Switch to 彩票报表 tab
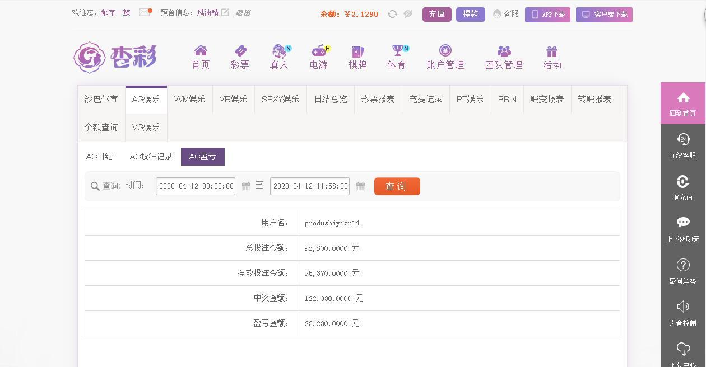This screenshot has height=367, width=706. pos(378,100)
